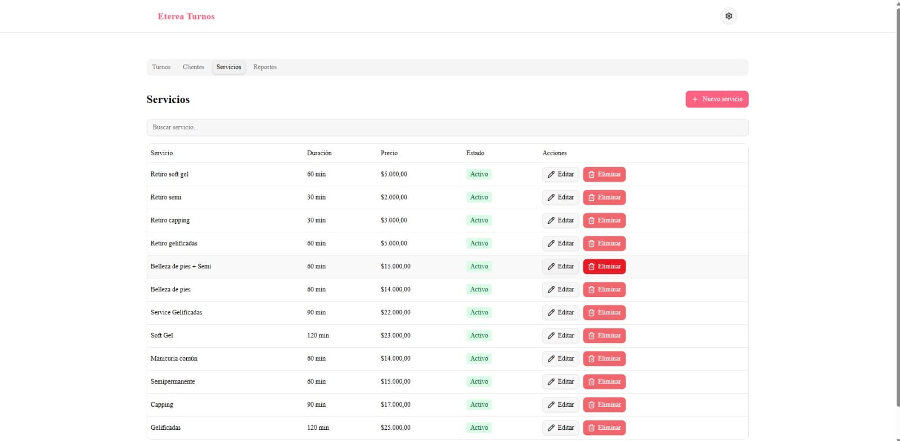Click pencil icon for Retiro soft gel
900x441 pixels.
[551, 174]
